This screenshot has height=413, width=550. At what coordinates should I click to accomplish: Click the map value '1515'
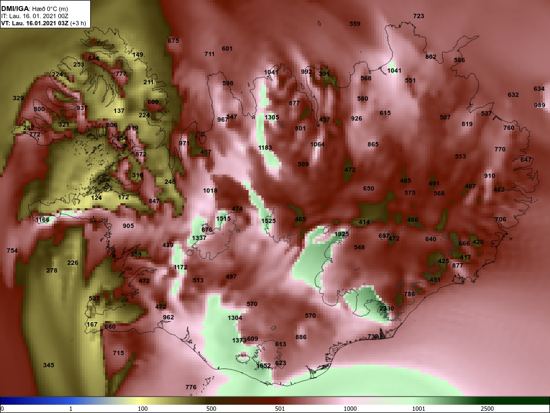pos(223,219)
